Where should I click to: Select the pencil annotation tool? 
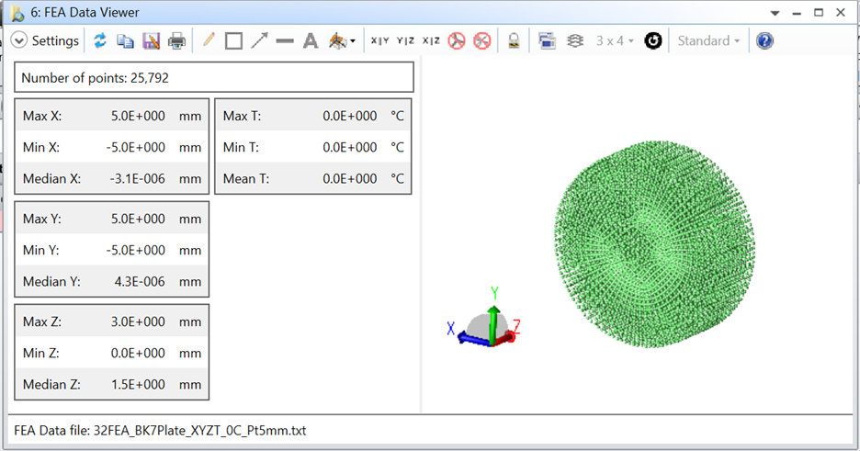coord(209,40)
